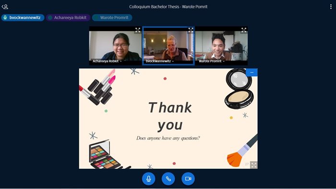Click Warote Promrit's video thumbnail
This screenshot has height=189, width=336.
(x=221, y=46)
